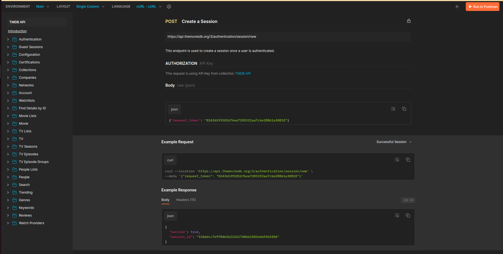Open the settings gear in top bar
The width and height of the screenshot is (503, 254).
coord(169,7)
